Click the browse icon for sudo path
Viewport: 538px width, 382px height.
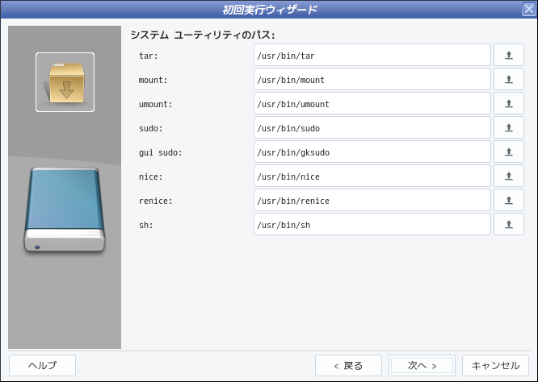pyautogui.click(x=508, y=127)
